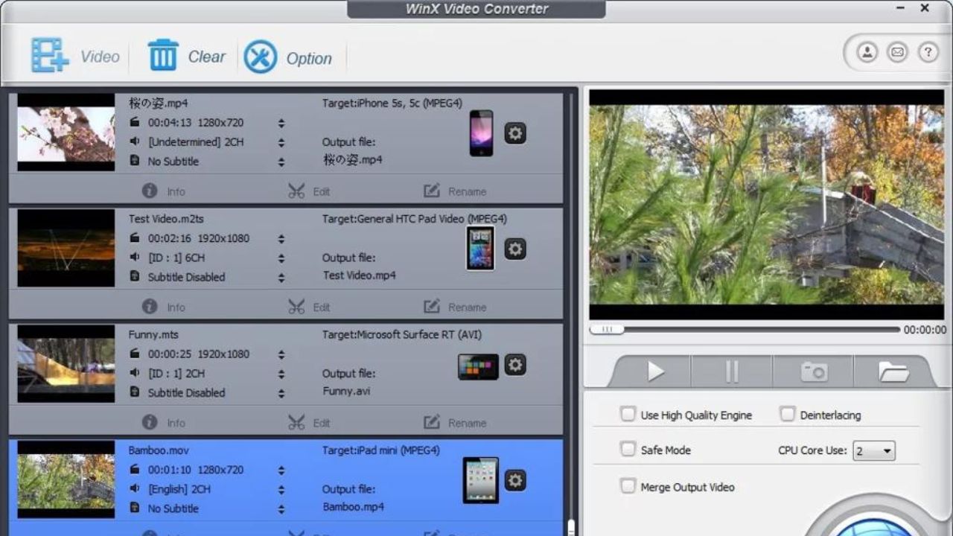Image resolution: width=953 pixels, height=536 pixels.
Task: Expand audio track selector for Bamboo.mov
Action: [281, 490]
